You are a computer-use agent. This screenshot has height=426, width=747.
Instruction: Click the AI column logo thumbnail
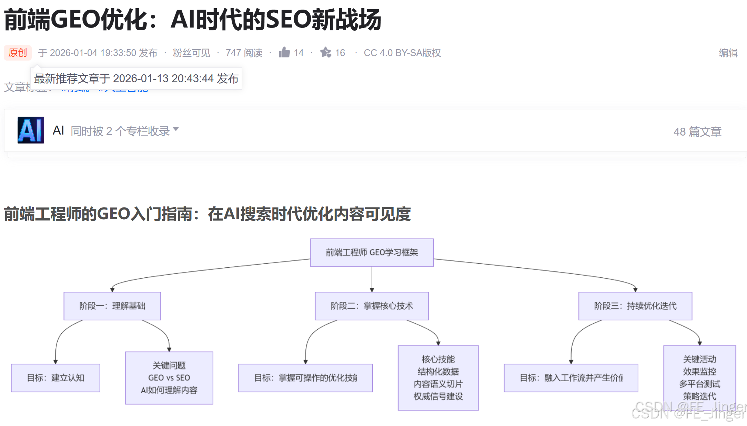pyautogui.click(x=31, y=130)
